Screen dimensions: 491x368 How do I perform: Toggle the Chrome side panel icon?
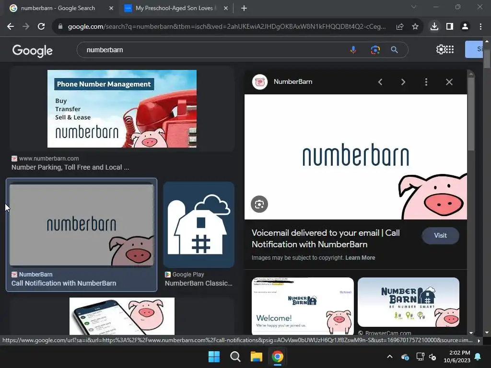click(x=450, y=27)
